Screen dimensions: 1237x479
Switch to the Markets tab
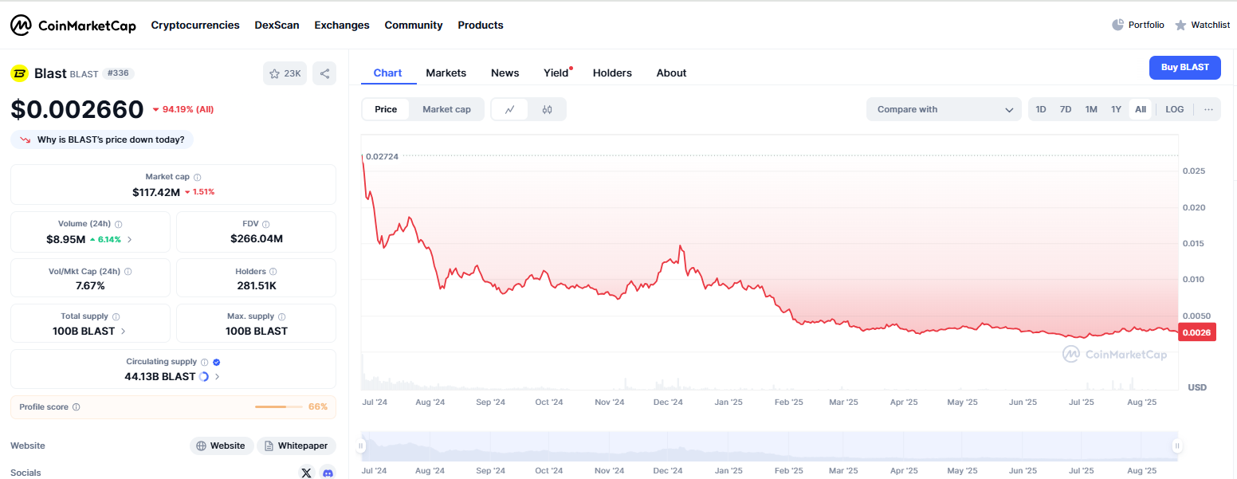coord(446,73)
